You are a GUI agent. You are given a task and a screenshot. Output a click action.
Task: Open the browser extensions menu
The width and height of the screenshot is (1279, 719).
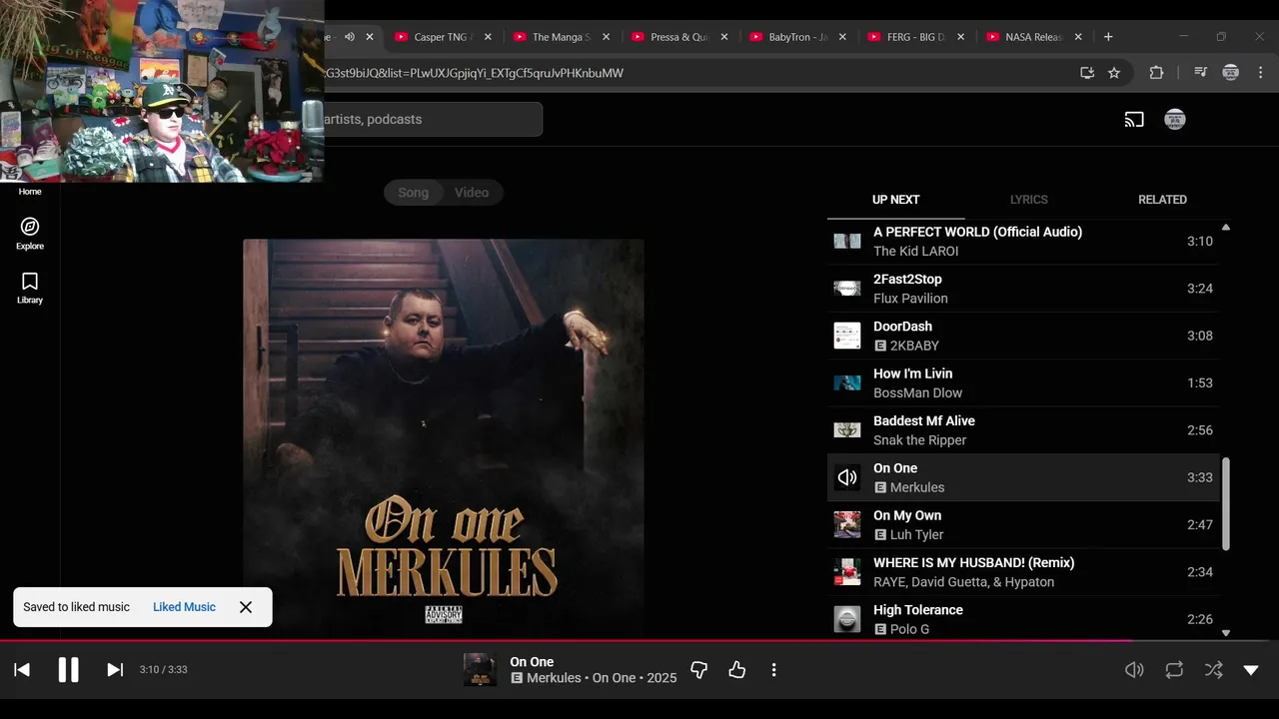[1156, 73]
